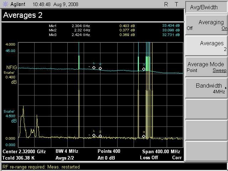Click the Loss Off indicator
The width and height of the screenshot is (228, 171).
tap(149, 157)
